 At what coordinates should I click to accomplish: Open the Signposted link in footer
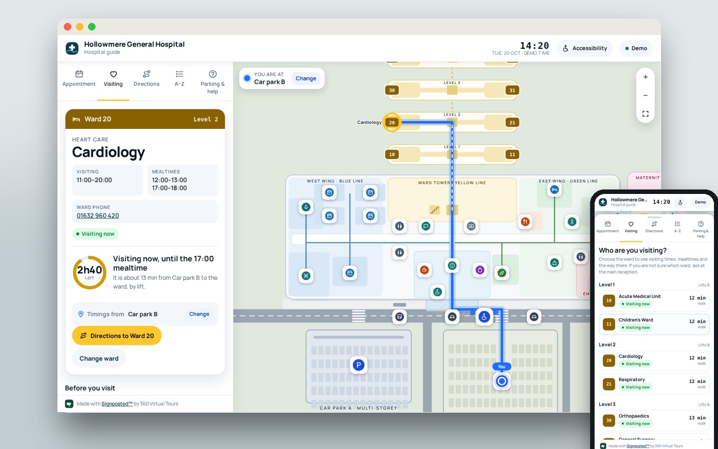point(117,404)
